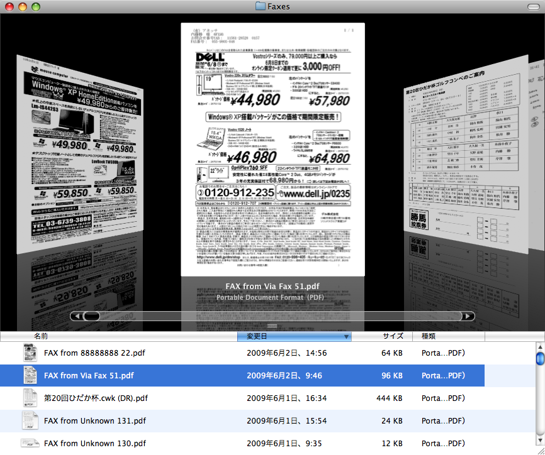Click PDF icon of FAX from Unknown 131.pdf
Image resolution: width=545 pixels, height=455 pixels.
30,420
